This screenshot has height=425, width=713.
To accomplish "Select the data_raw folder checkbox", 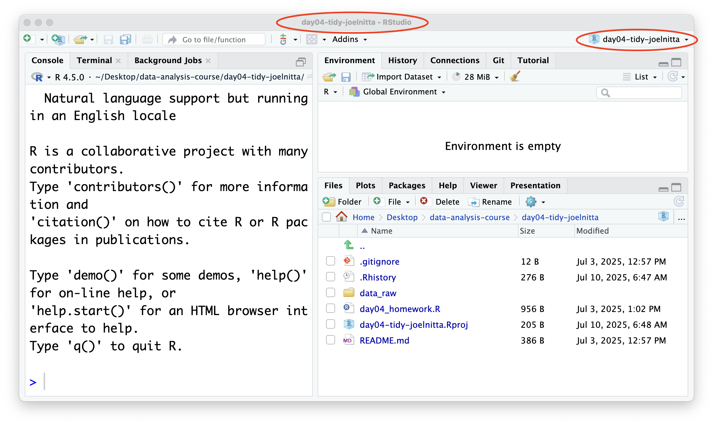I will click(331, 293).
